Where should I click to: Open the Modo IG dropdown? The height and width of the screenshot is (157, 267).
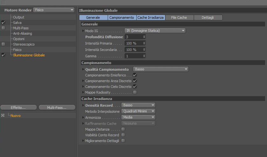point(155,31)
